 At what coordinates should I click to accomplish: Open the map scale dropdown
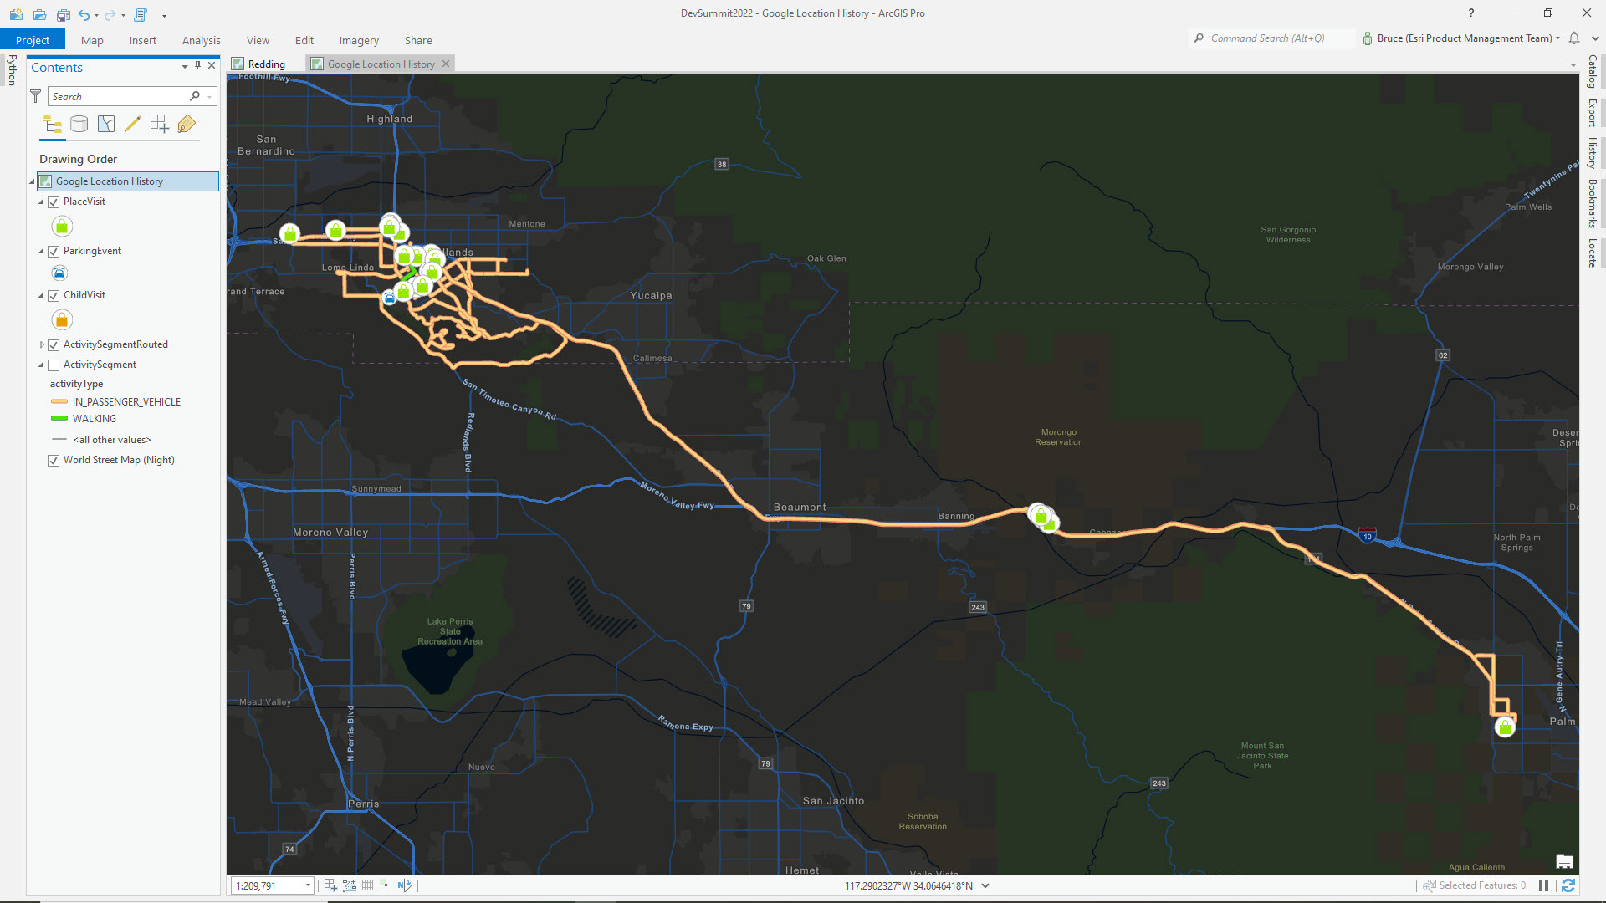307,885
